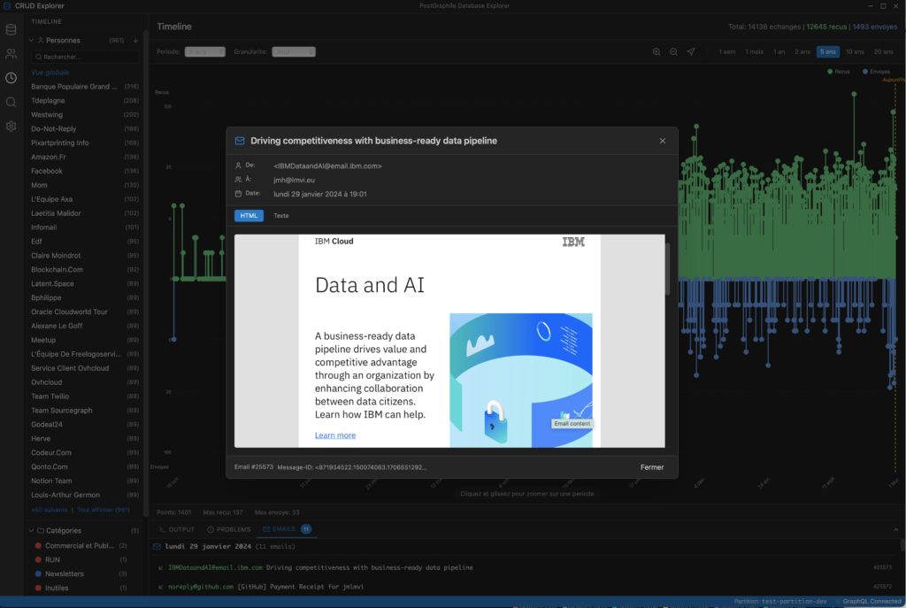Open the search view in the sidebar

pos(11,102)
